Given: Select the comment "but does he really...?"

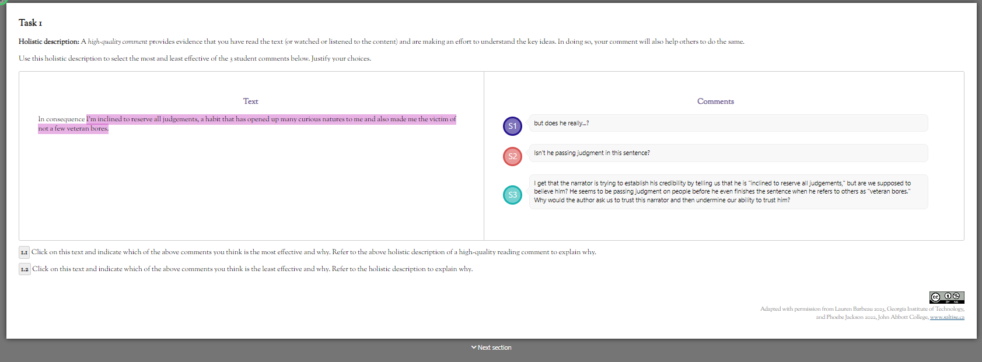Looking at the screenshot, I should [728, 123].
